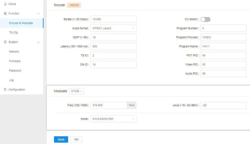Click the GOP input field

point(113,37)
